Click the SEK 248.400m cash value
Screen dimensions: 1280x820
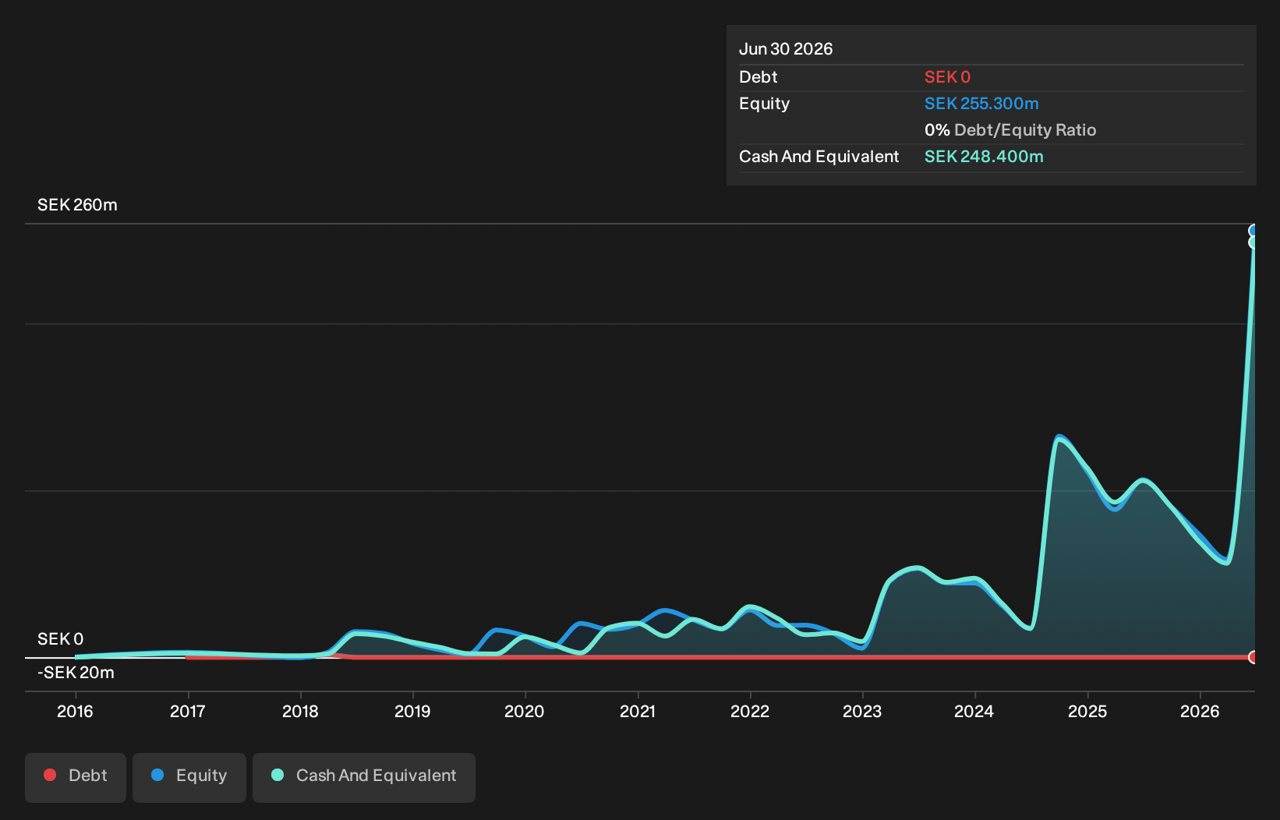tap(984, 157)
